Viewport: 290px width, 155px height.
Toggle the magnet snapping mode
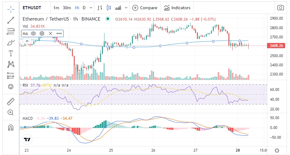(x=11, y=128)
